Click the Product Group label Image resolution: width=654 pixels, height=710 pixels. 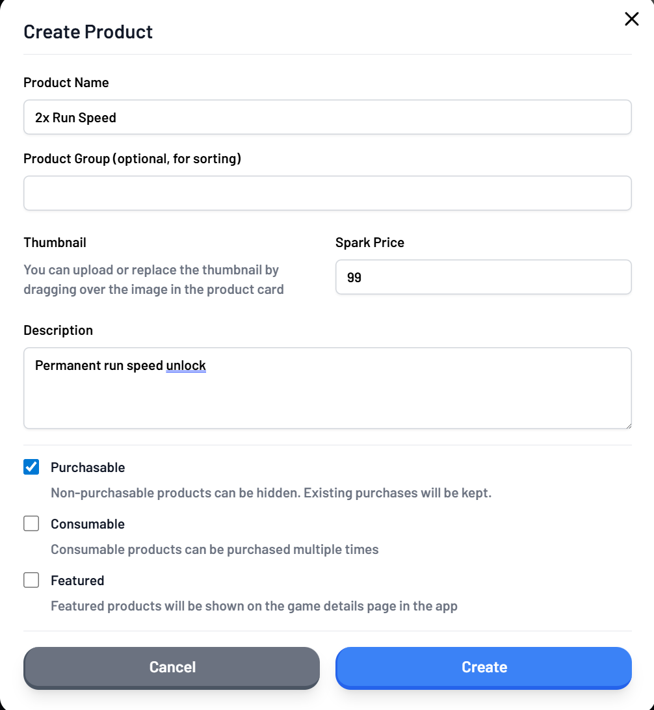132,159
